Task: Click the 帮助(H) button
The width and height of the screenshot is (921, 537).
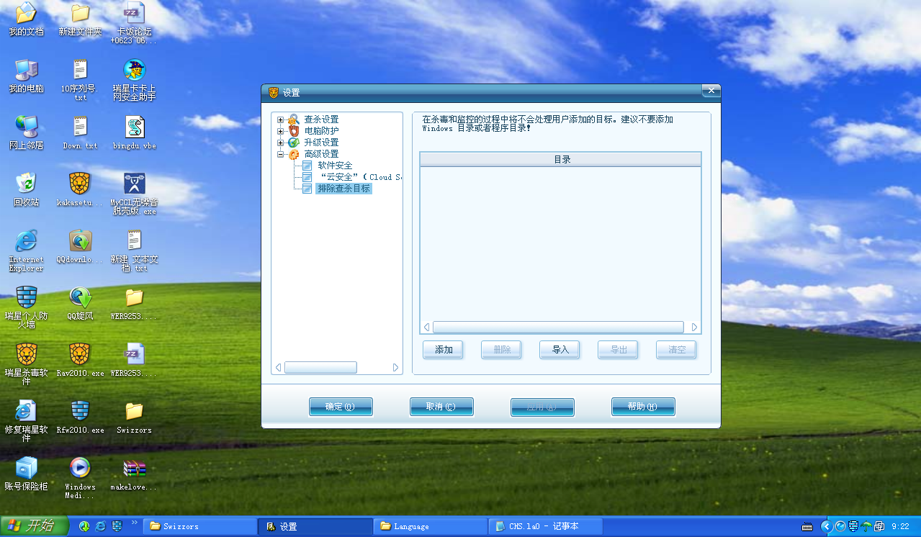Action: point(643,407)
